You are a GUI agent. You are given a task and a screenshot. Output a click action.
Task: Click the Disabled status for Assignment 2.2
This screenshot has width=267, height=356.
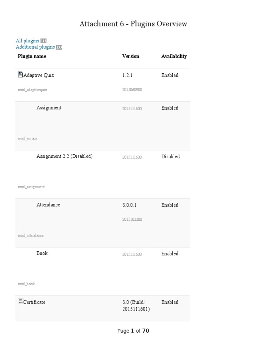coord(170,156)
